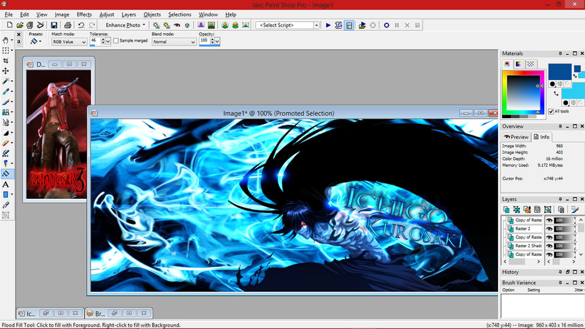Undo the last action
The width and height of the screenshot is (585, 329).
coord(81,25)
